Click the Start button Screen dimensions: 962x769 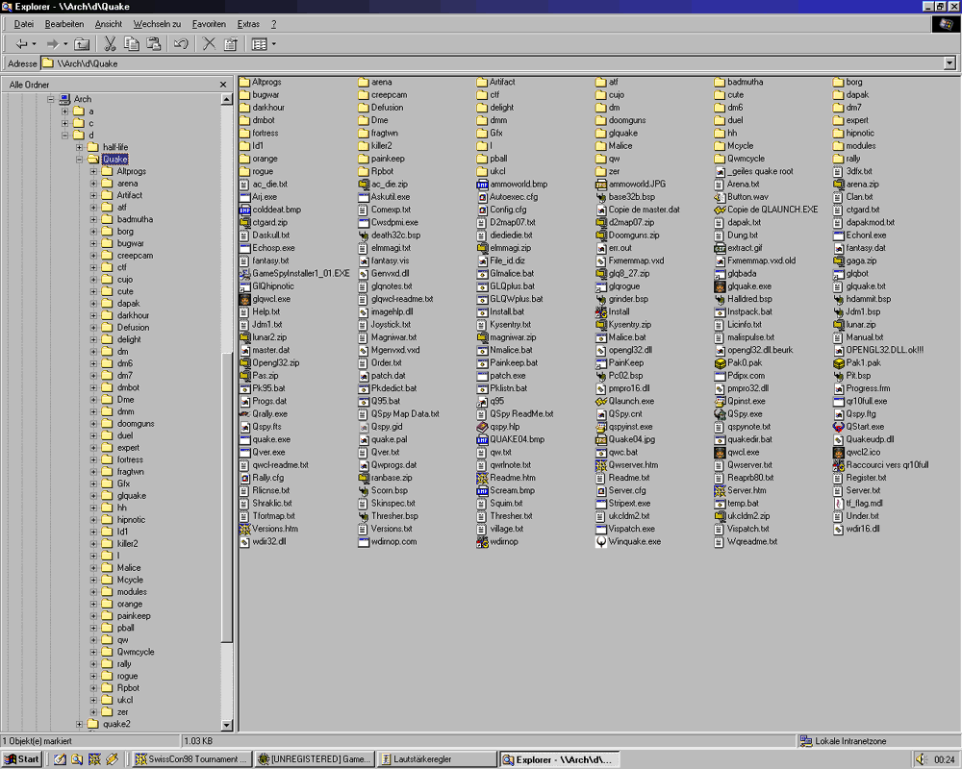click(22, 759)
